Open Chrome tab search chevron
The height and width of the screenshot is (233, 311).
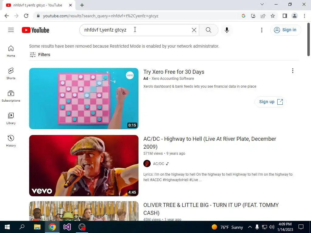coord(262,4)
